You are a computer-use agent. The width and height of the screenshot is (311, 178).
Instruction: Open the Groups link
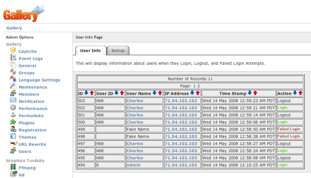pyautogui.click(x=27, y=73)
